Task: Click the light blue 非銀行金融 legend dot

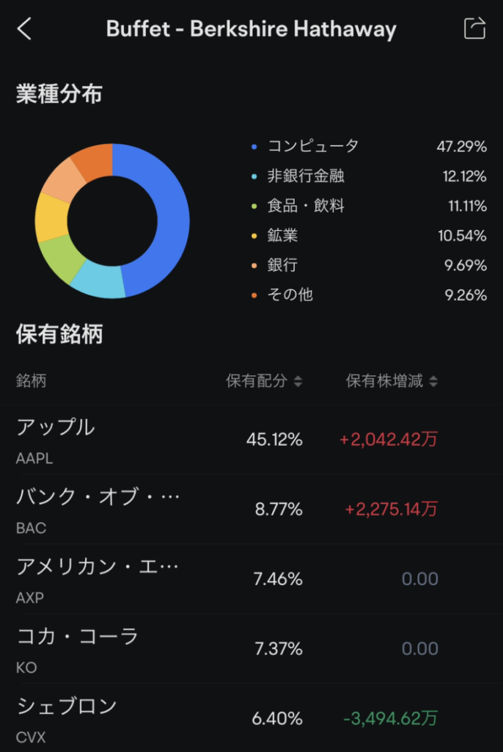Action: tap(254, 176)
